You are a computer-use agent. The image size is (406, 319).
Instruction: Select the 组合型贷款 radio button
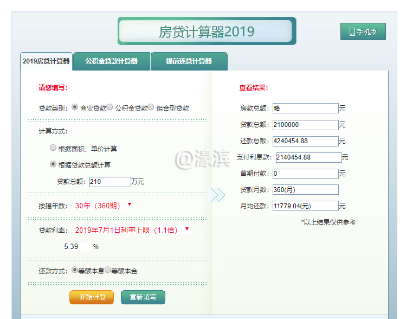(x=151, y=107)
